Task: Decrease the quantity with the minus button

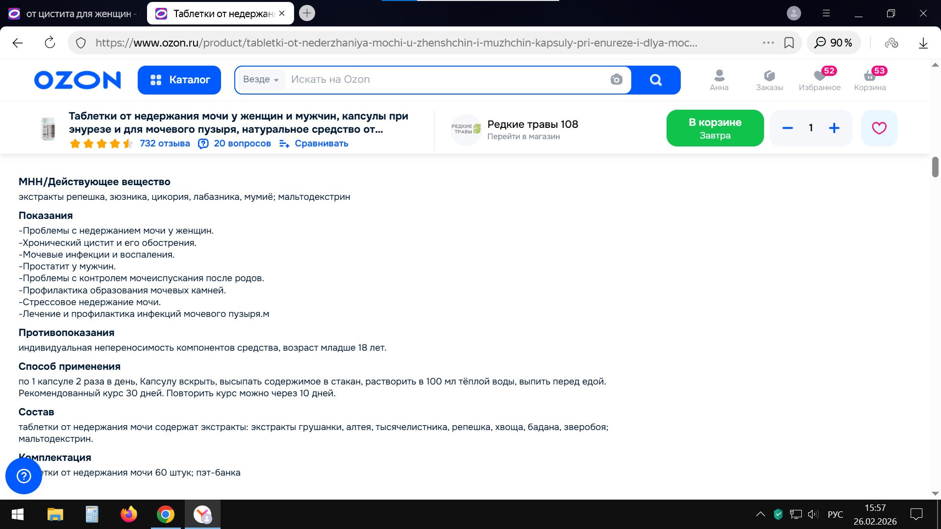Action: coord(788,128)
